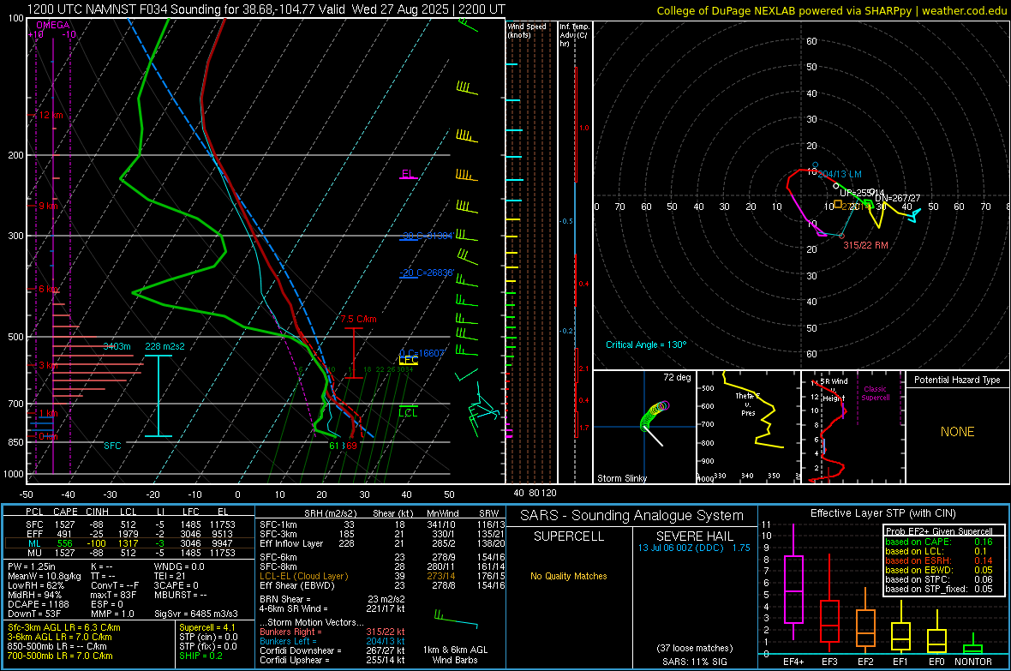Select the LCL level label
Image resolution: width=1011 pixels, height=671 pixels.
click(408, 413)
